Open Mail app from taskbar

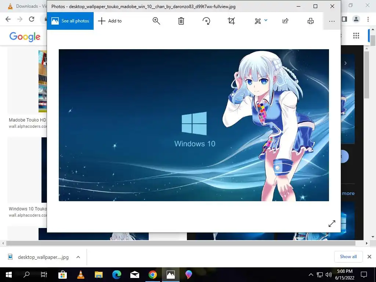134,275
